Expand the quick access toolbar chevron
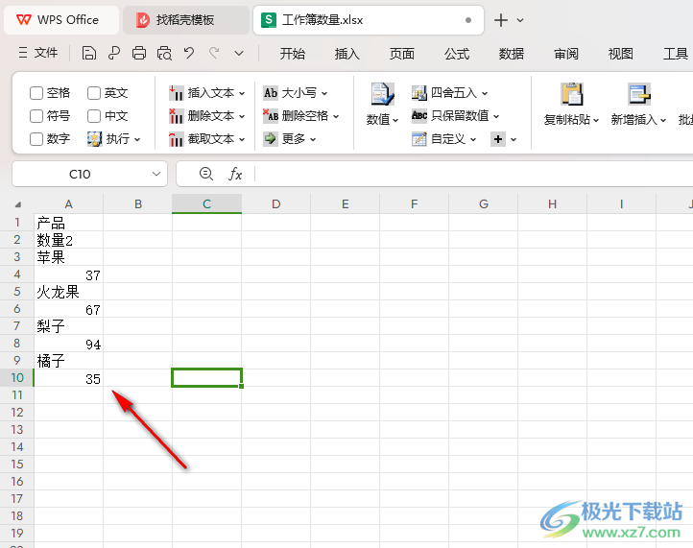693x548 pixels. coord(239,54)
